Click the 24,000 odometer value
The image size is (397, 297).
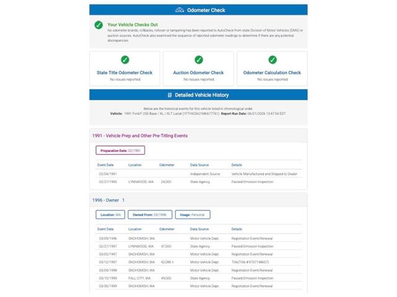(x=166, y=182)
